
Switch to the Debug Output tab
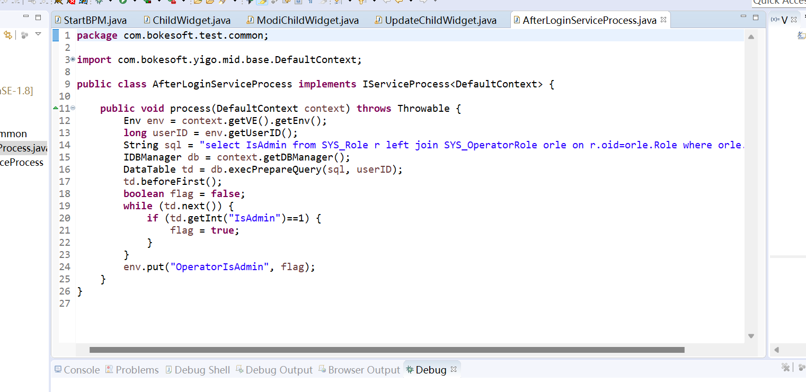coord(274,370)
